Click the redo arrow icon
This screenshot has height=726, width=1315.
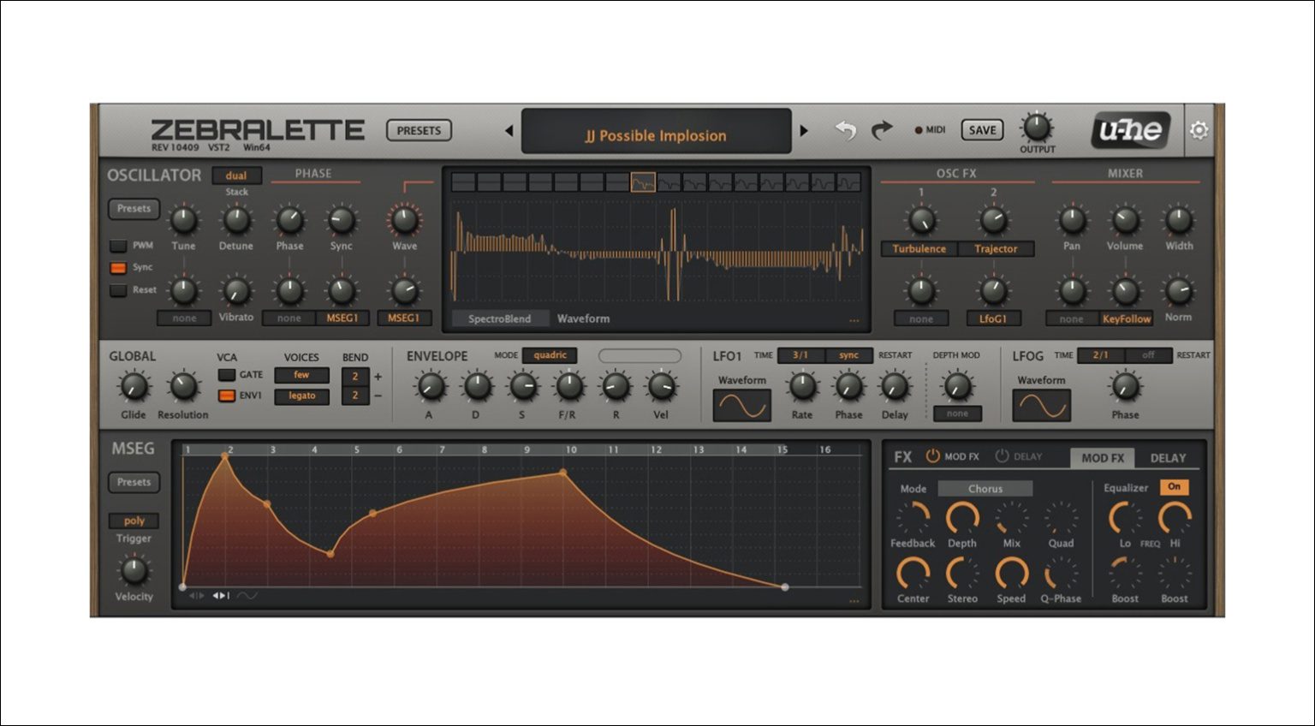pos(882,129)
